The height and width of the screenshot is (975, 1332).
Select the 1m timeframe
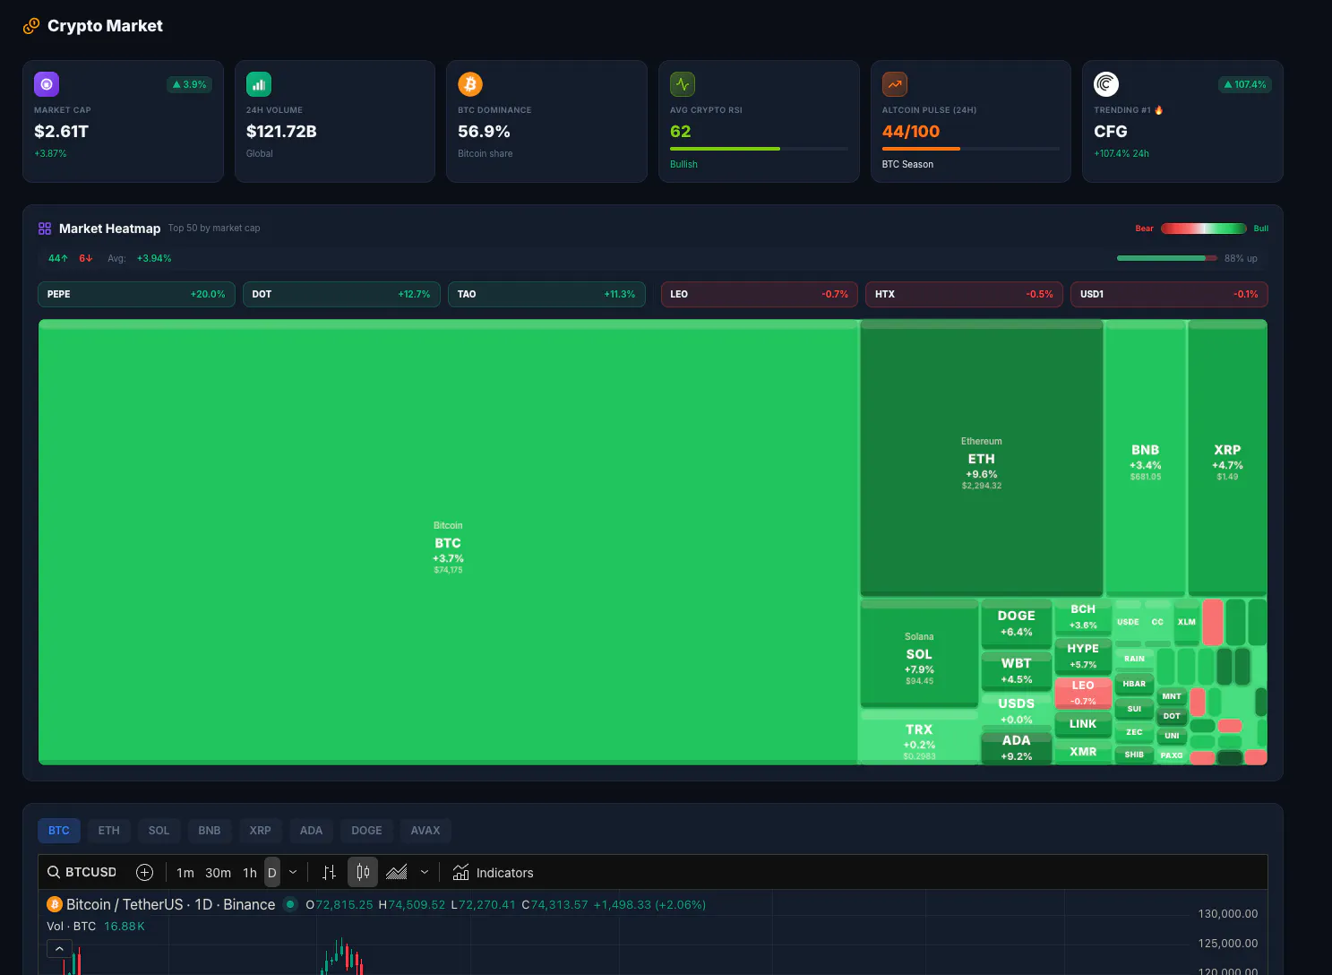(185, 872)
